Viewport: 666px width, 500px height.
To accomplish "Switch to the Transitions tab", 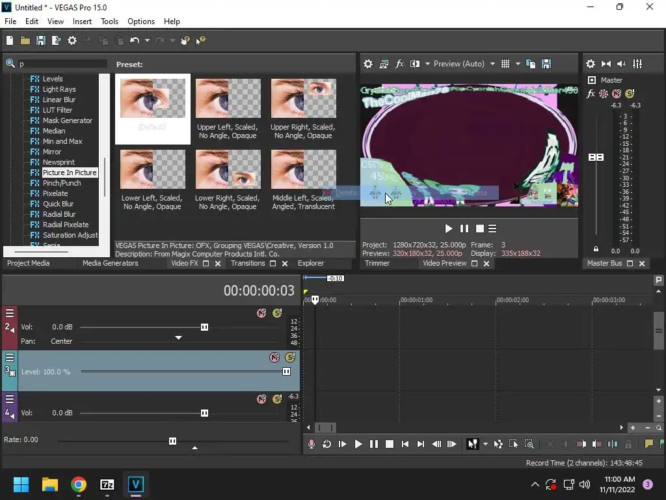I will (x=248, y=263).
